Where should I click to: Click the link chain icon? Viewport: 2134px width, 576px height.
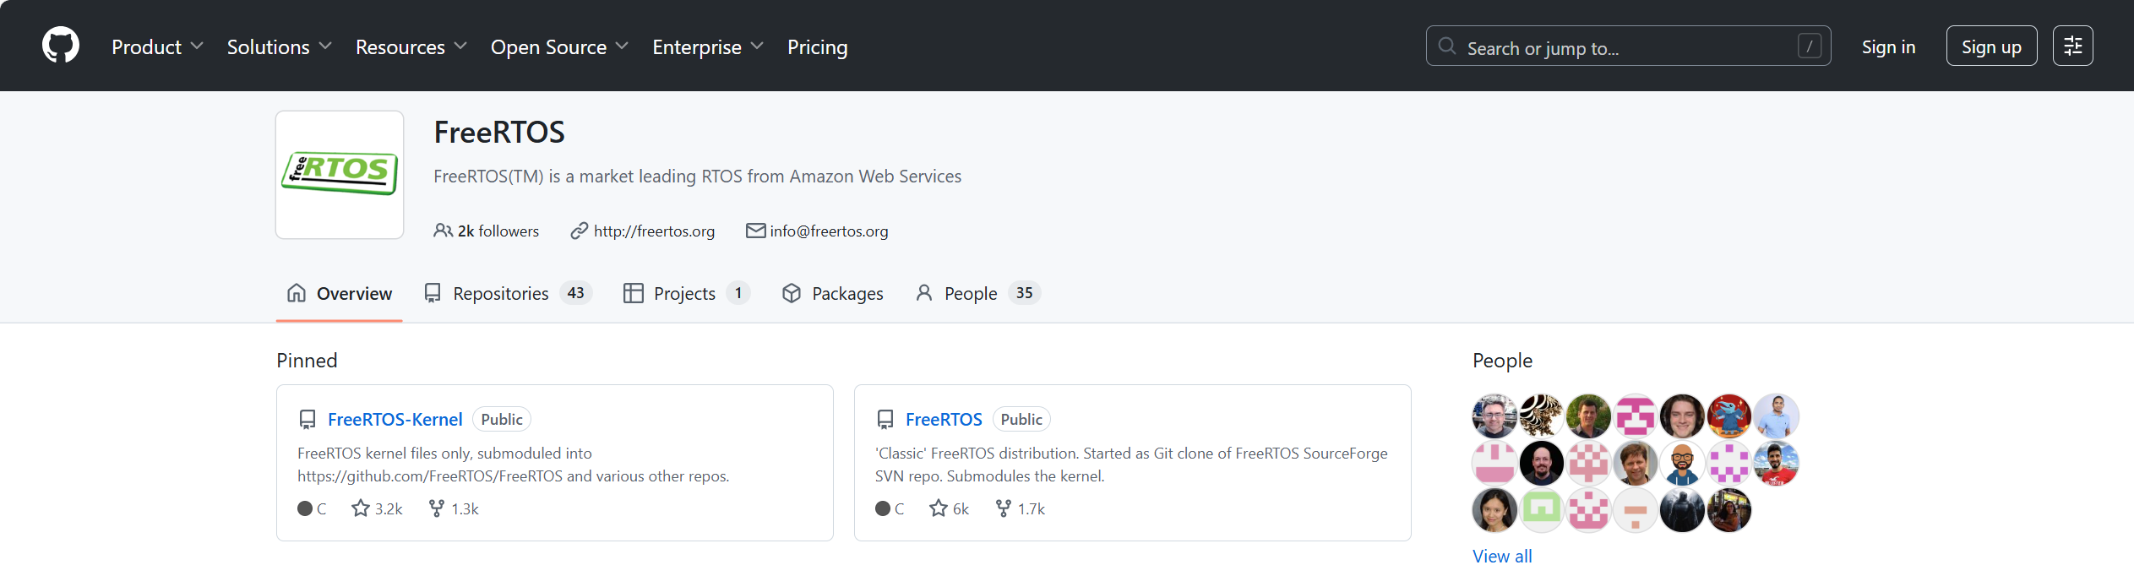(x=580, y=231)
